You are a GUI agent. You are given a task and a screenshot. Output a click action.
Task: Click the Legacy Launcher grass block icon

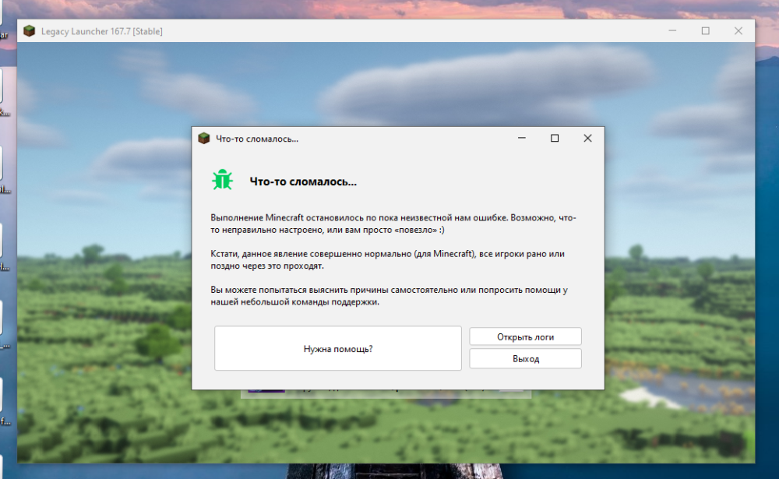[x=30, y=31]
